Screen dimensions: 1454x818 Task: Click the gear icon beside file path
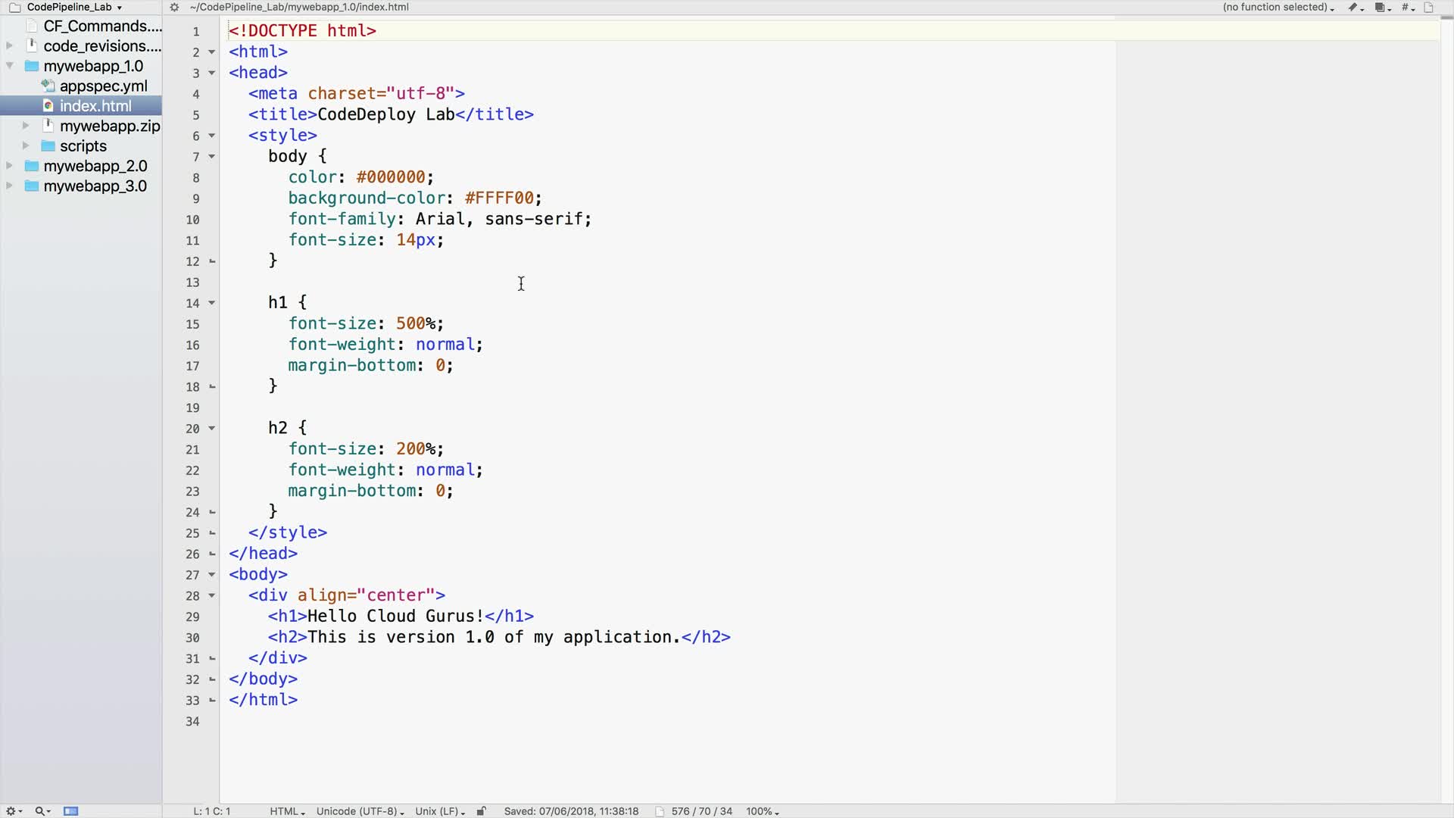tap(174, 8)
